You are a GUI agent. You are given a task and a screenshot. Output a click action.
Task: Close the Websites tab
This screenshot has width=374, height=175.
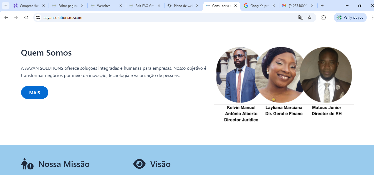pos(120,6)
